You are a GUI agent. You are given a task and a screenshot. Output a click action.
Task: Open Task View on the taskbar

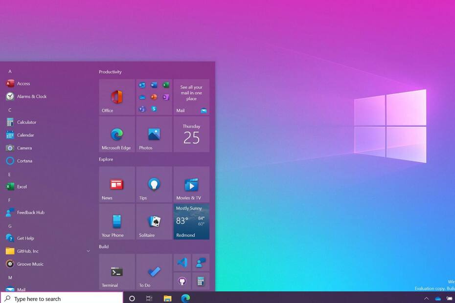tap(149, 299)
